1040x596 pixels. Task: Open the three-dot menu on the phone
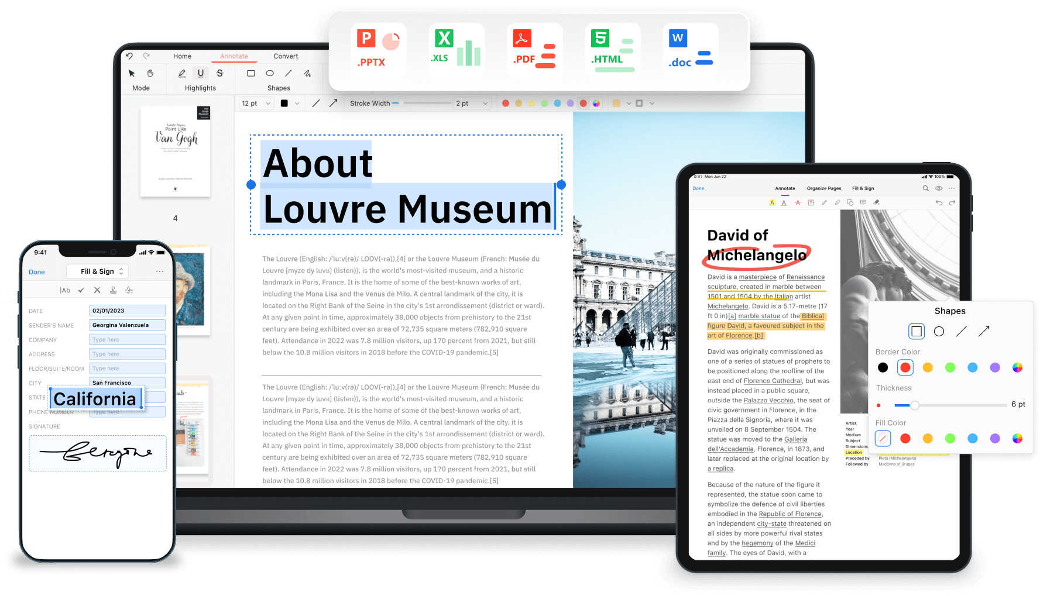tap(160, 271)
